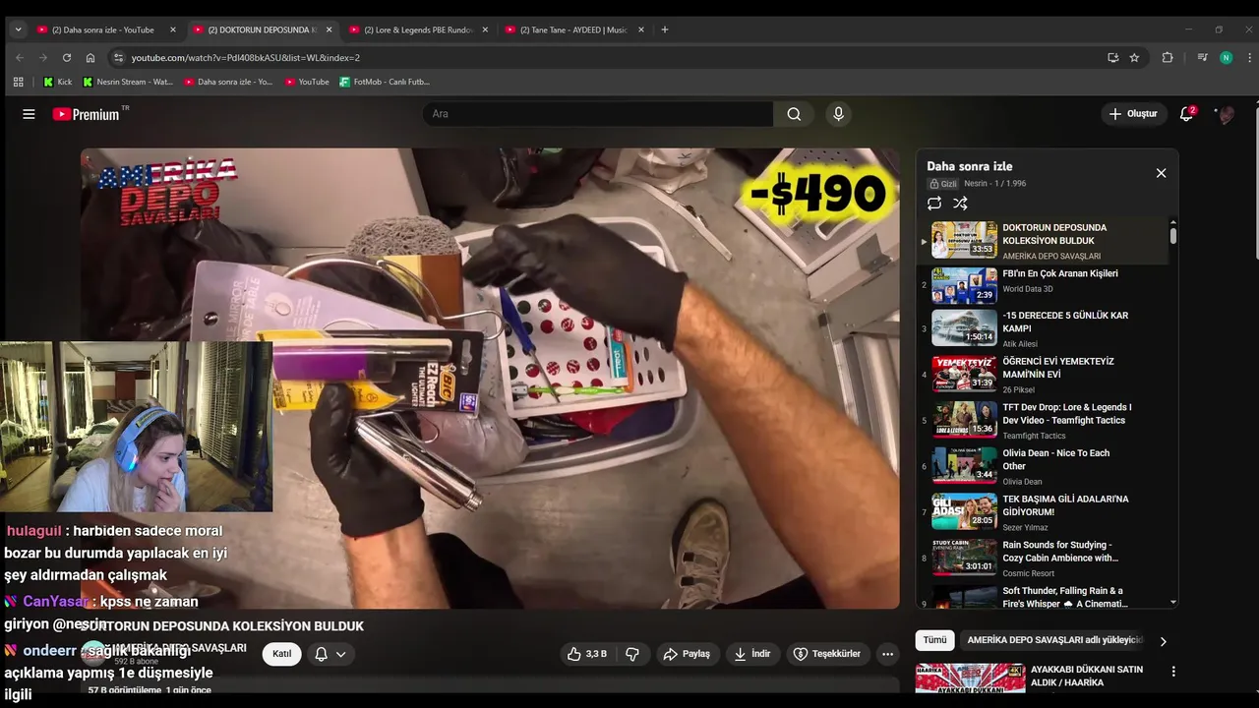Like the video with thumbs-up 3,3 B
The image size is (1259, 708).
click(587, 654)
